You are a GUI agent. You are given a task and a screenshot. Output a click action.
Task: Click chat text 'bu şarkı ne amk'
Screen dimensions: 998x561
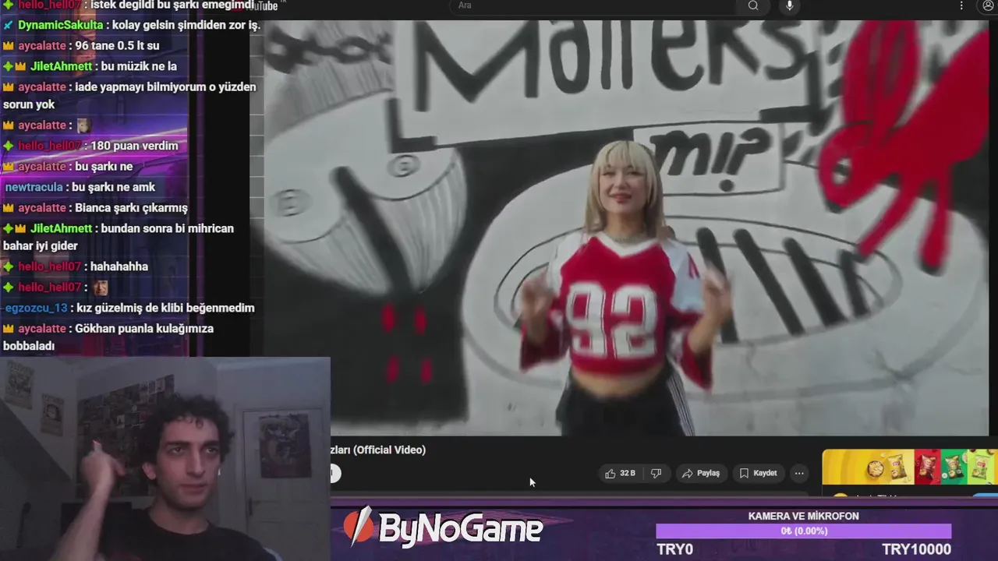tap(113, 187)
